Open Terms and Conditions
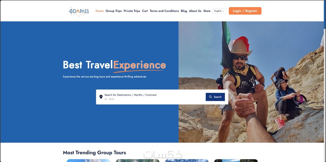Viewport: 326px width, 162px height. [164, 11]
